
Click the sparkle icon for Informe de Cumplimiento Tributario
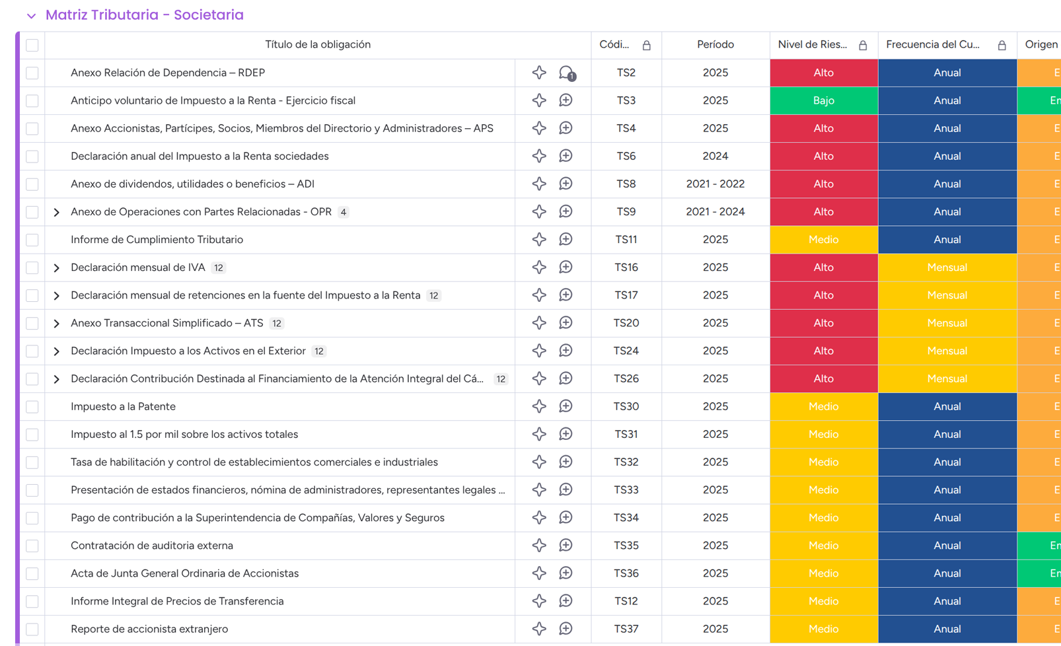(539, 240)
